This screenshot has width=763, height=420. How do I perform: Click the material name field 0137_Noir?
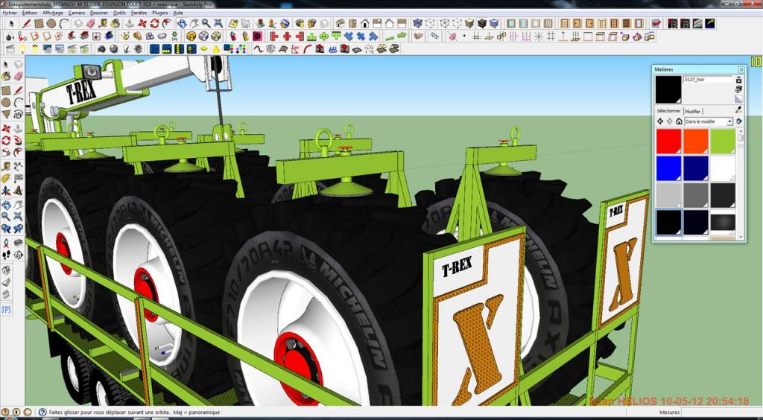pyautogui.click(x=708, y=79)
